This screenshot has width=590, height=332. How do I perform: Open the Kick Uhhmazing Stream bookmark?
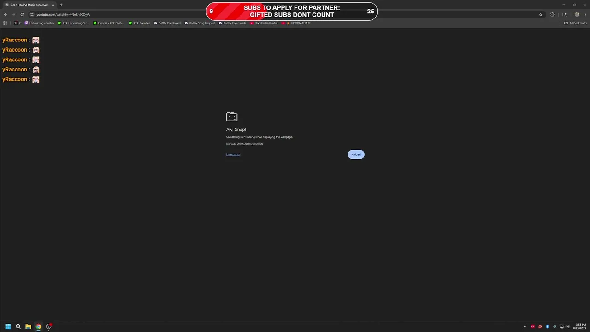pyautogui.click(x=73, y=23)
